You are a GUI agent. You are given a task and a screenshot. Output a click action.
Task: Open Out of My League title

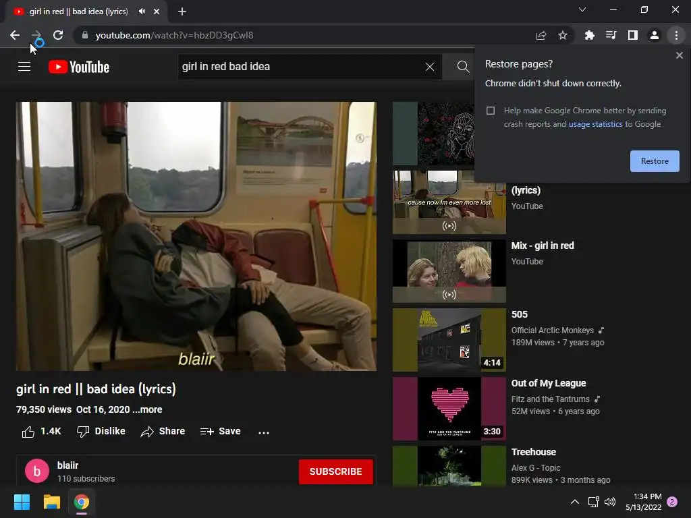pos(549,383)
